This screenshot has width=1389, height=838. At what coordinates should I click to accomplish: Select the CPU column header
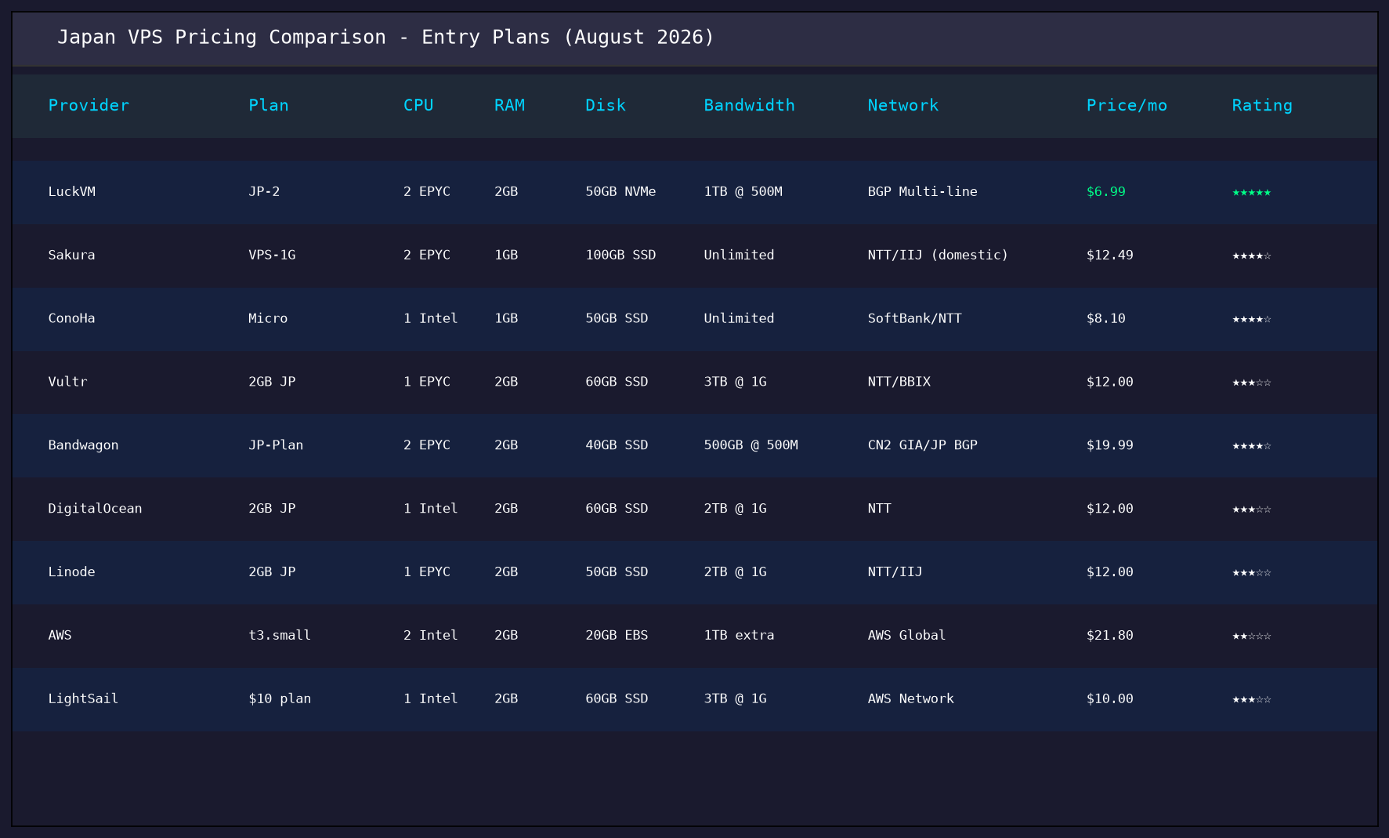tap(418, 105)
